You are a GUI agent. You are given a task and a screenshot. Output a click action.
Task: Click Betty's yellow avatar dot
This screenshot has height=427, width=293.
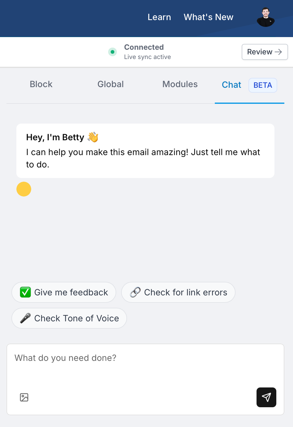point(24,189)
